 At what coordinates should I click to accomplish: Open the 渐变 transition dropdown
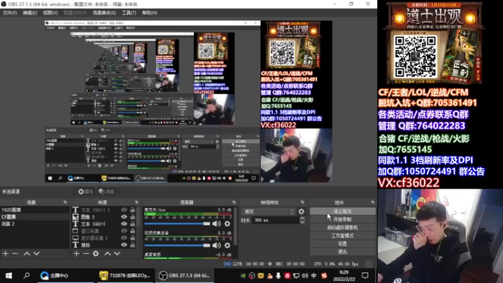pos(268,212)
